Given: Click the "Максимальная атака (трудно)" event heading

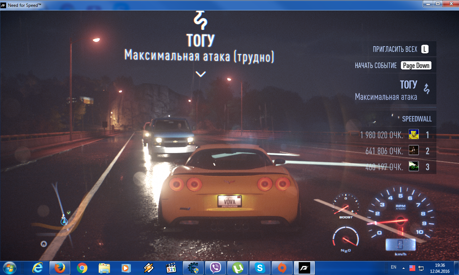Looking at the screenshot, I should click(199, 56).
